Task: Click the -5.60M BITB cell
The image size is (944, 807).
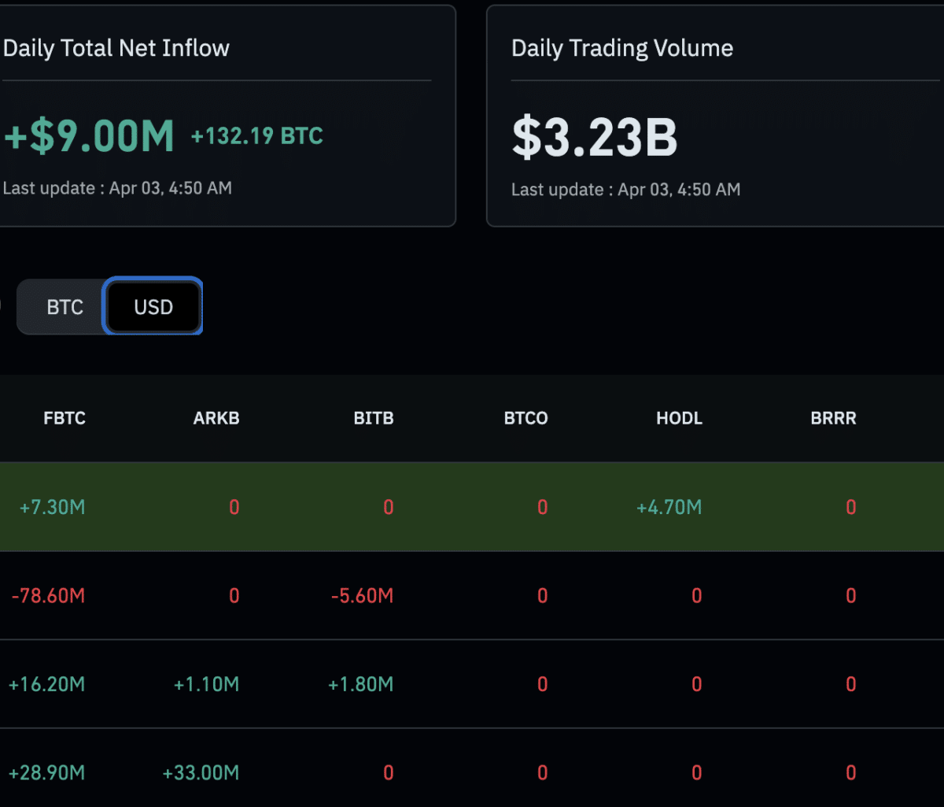Action: [x=362, y=596]
